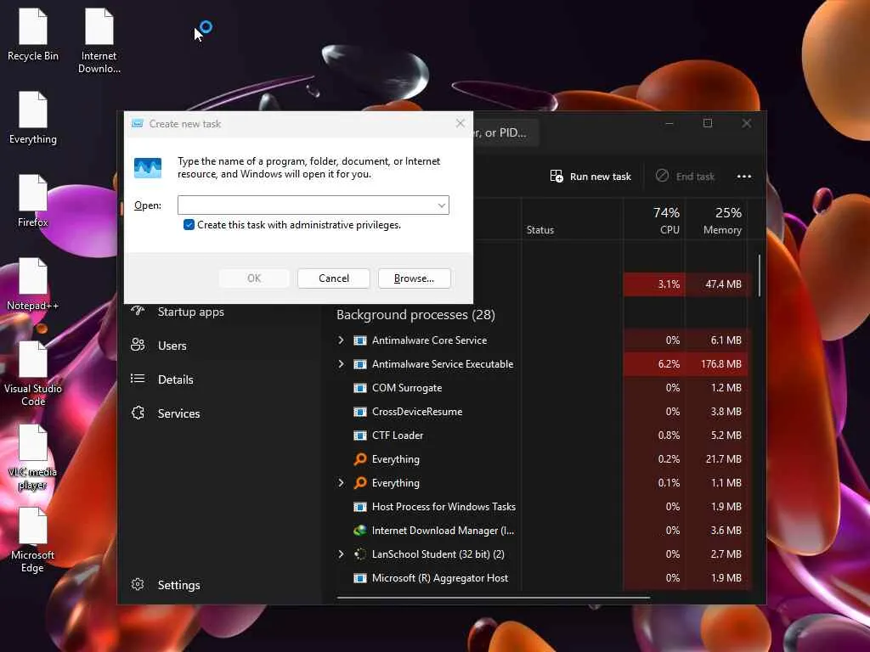Screen dimensions: 870x652
Task: Expand Antimalware Service Executable row
Action: (x=341, y=363)
